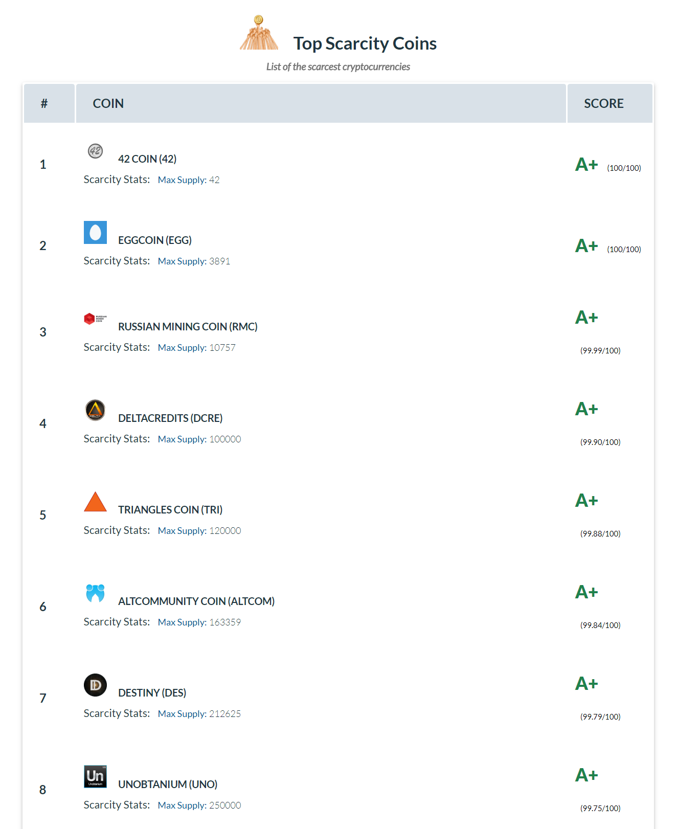Viewport: 677px width, 829px height.
Task: Click the COIN column header
Action: pos(321,103)
